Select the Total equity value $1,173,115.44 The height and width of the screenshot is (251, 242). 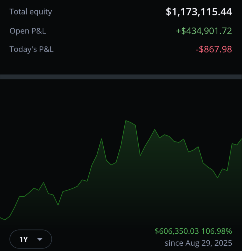pyautogui.click(x=199, y=12)
